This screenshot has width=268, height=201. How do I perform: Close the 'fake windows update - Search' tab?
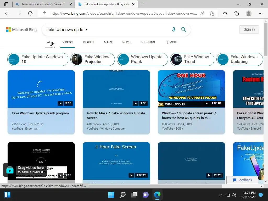click(71, 4)
